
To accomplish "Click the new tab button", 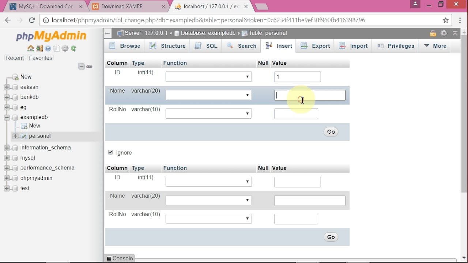I will tap(261, 7).
